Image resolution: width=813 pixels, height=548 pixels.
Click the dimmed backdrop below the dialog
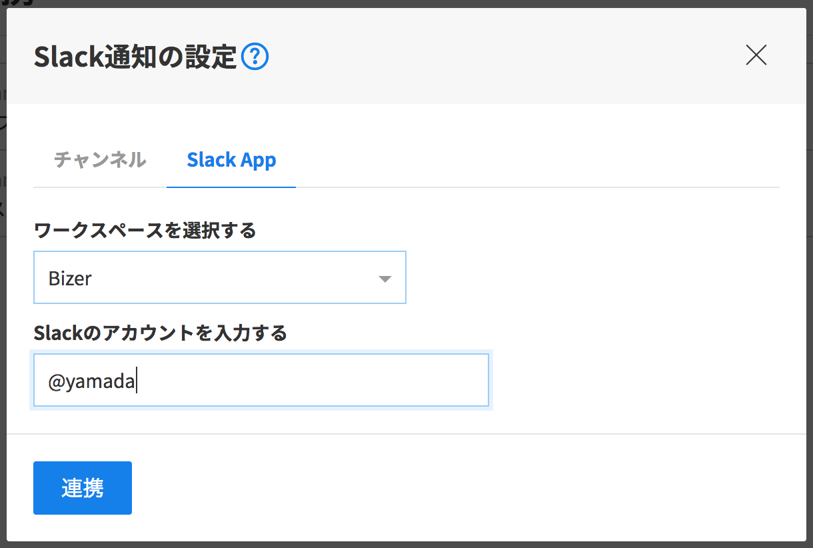[406, 545]
